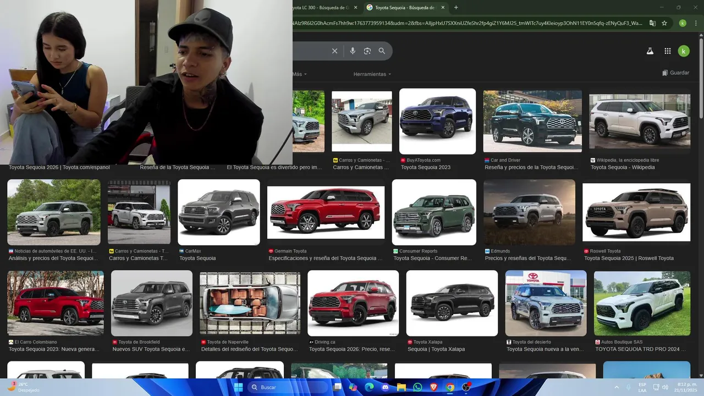Viewport: 704px width, 396px height.
Task: Open the Toyota del desierto dealership image
Action: point(546,303)
